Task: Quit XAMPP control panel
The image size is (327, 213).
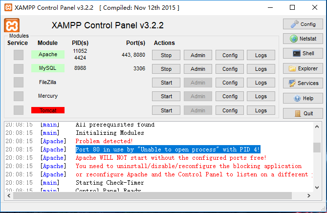Action: (x=303, y=113)
